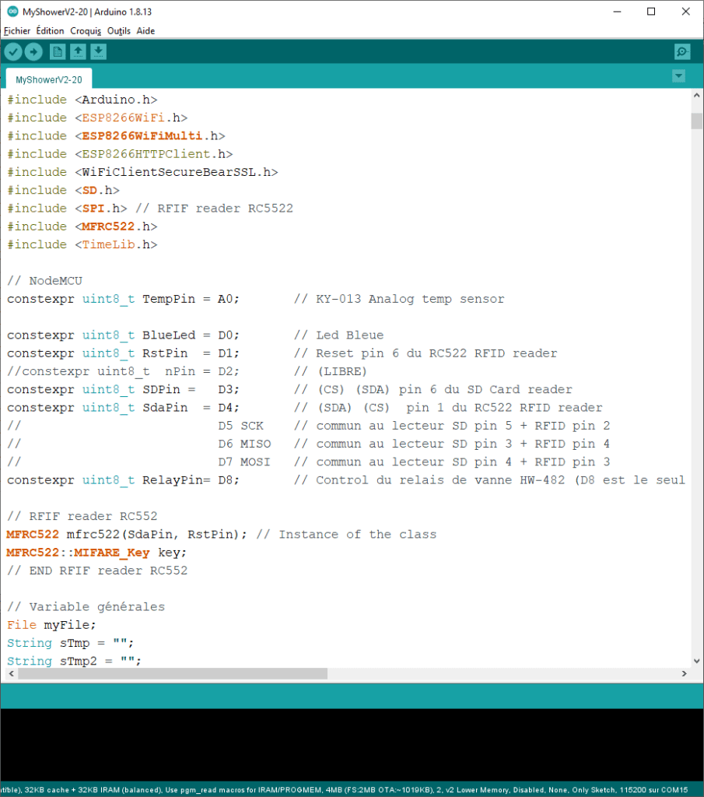Open a sketch with the up-arrow icon
The width and height of the screenshot is (704, 797).
78,52
